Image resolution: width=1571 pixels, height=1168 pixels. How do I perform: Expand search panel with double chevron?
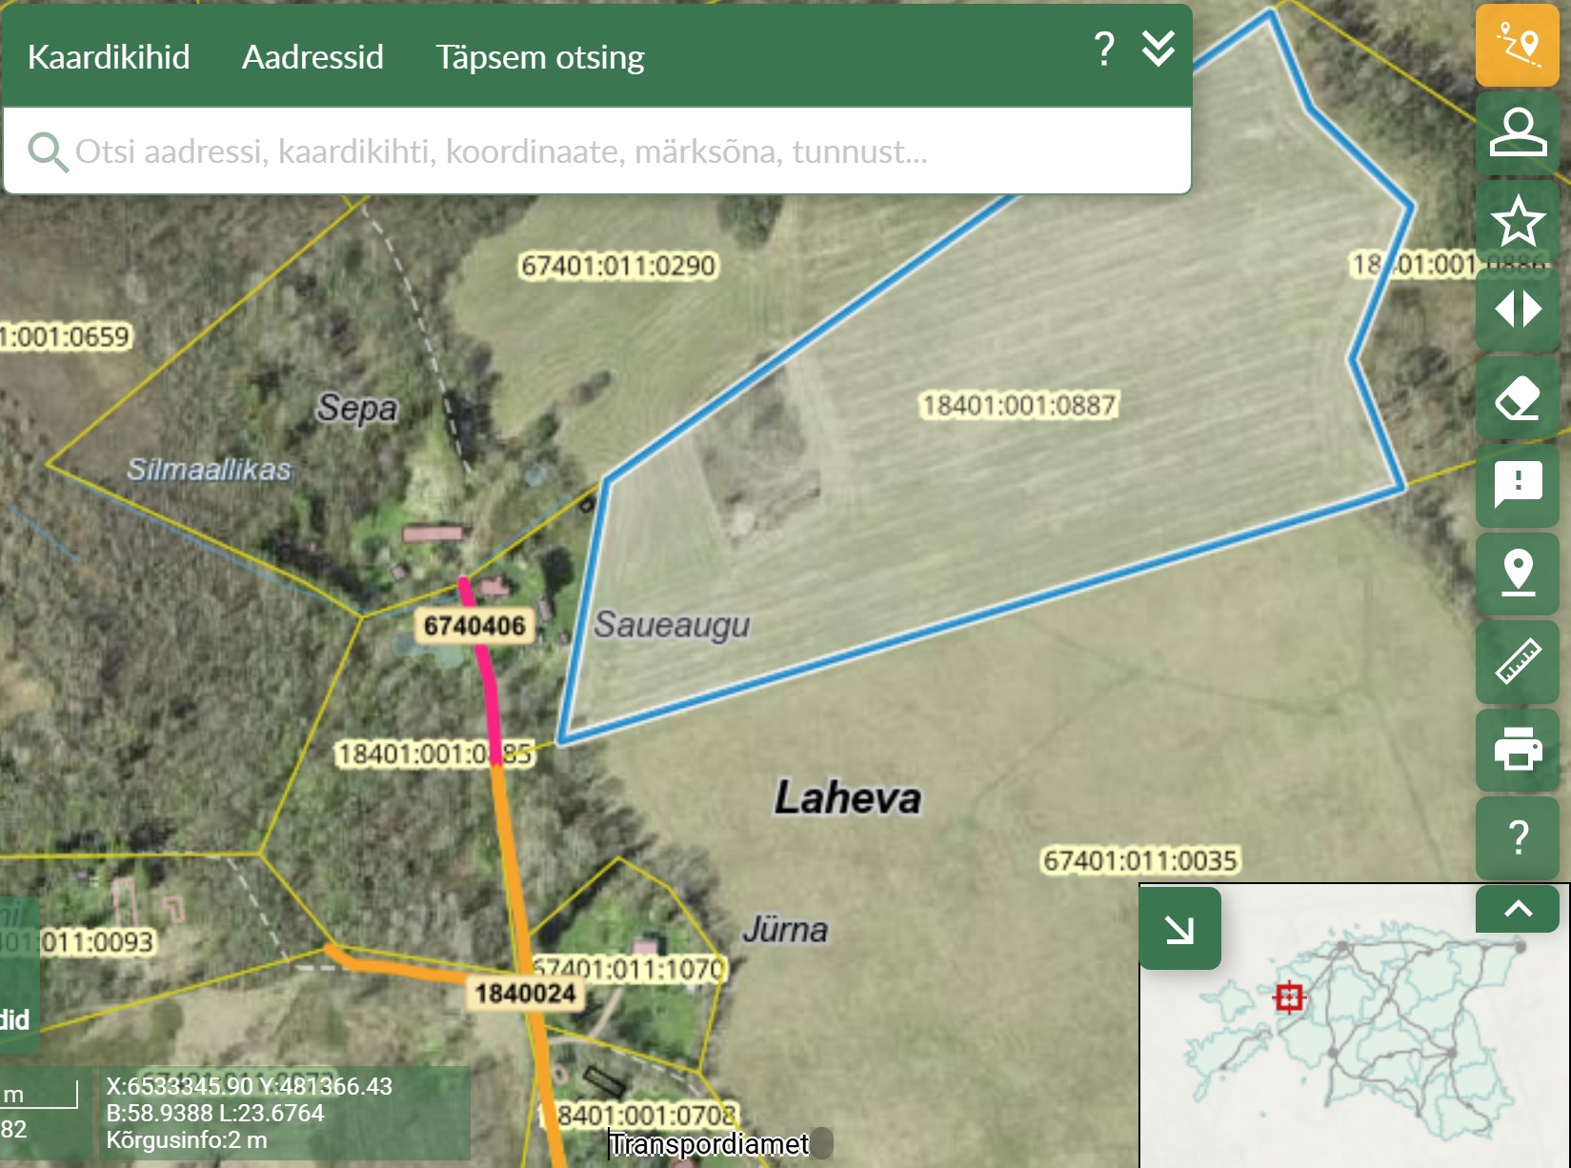tap(1158, 49)
